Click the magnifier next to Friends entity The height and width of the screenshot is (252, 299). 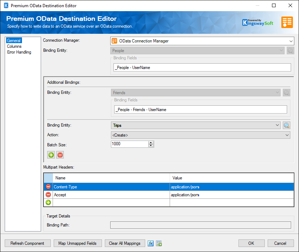click(286, 92)
